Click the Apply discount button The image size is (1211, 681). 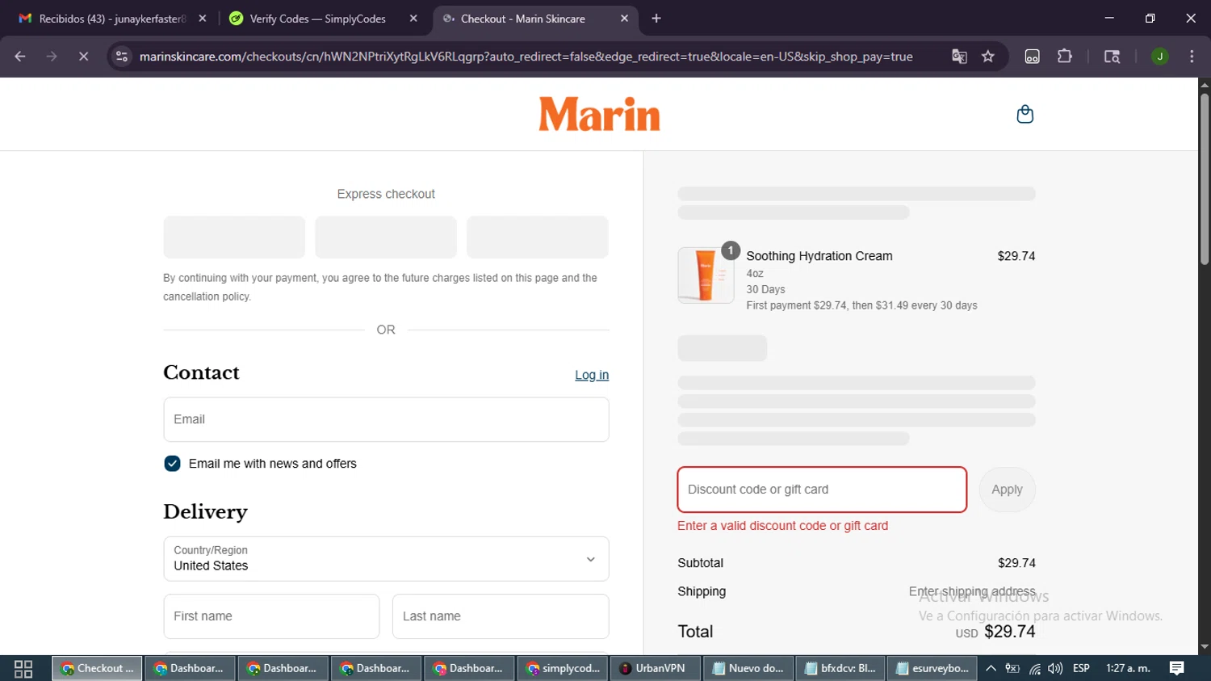pyautogui.click(x=1007, y=490)
